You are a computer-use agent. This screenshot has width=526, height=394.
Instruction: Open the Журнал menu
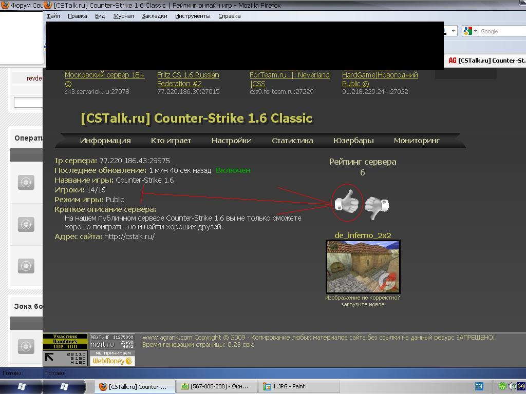tap(123, 16)
